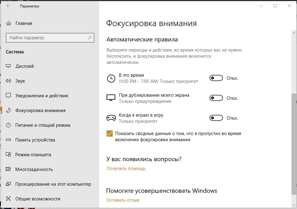
Task: Click the Оставить отзыв link
Action: click(x=123, y=200)
